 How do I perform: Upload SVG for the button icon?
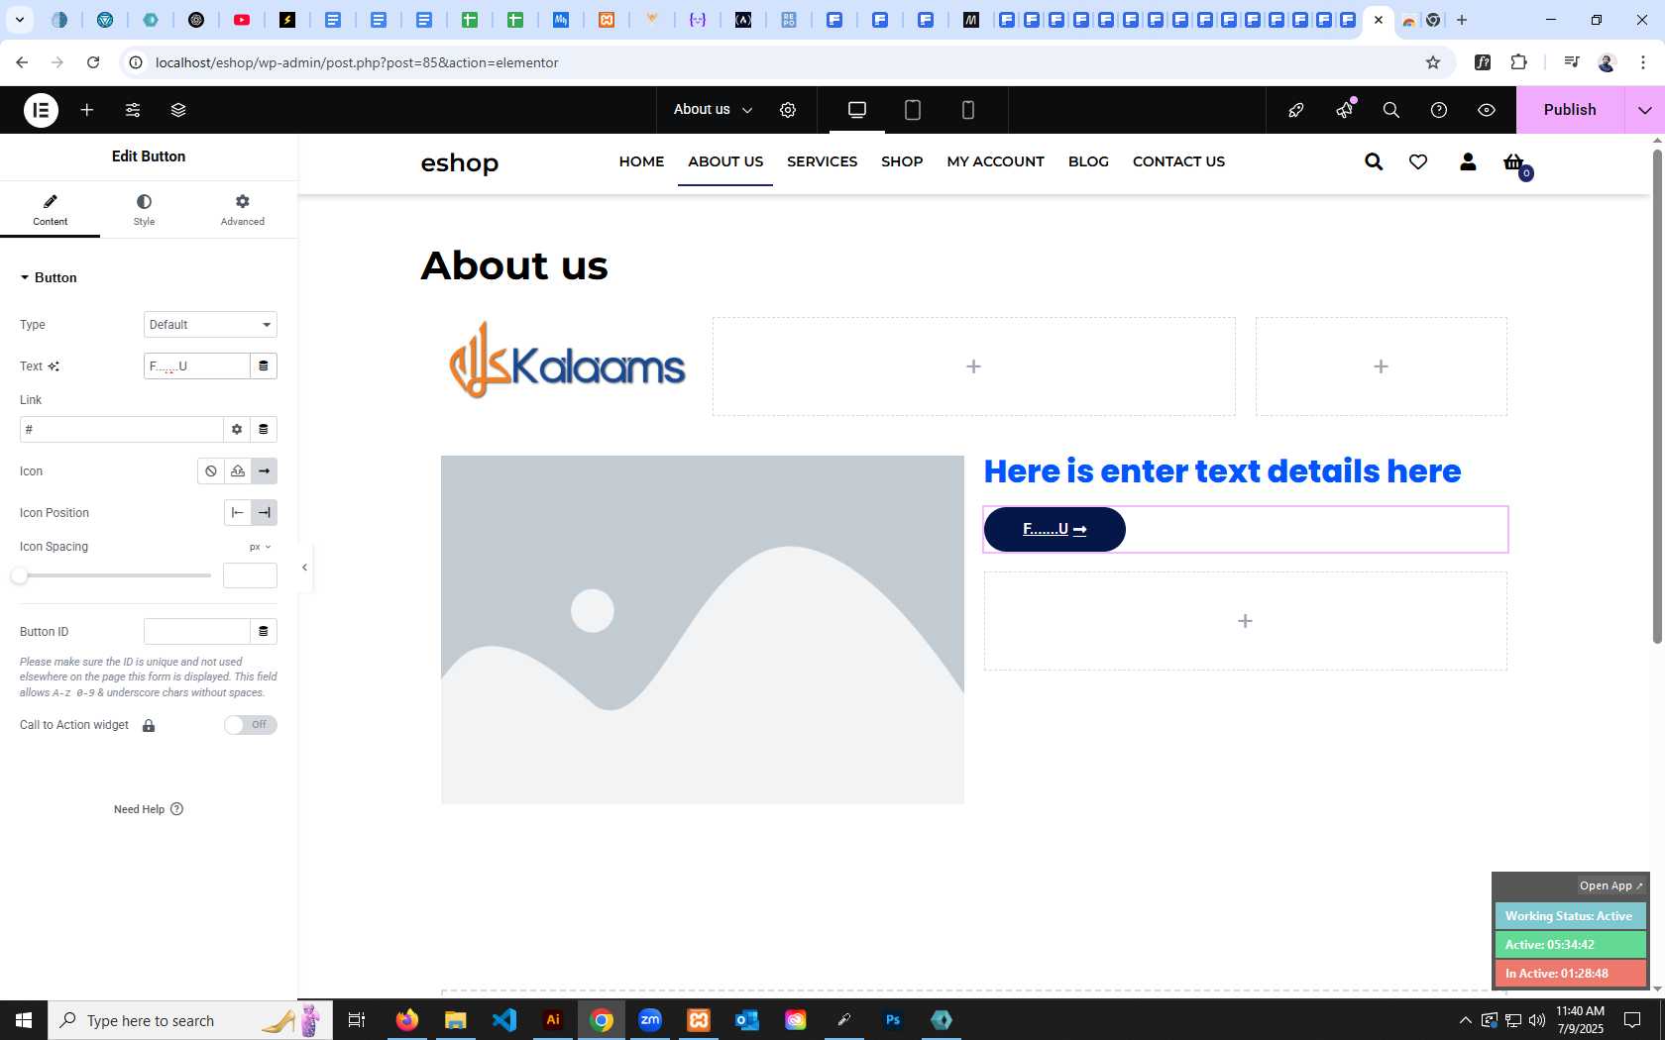[x=238, y=471]
